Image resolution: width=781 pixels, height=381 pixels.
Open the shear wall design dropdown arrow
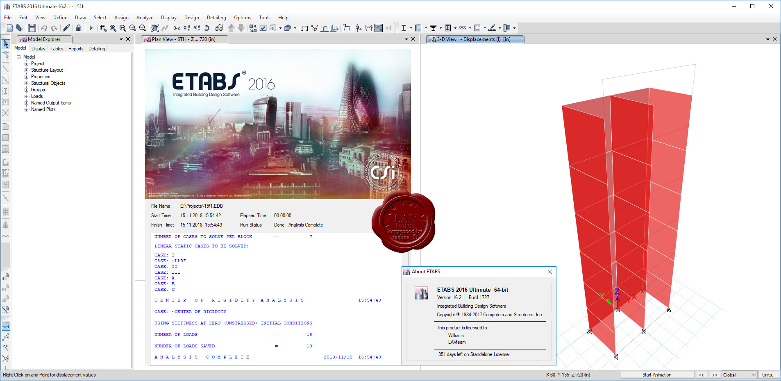point(485,28)
